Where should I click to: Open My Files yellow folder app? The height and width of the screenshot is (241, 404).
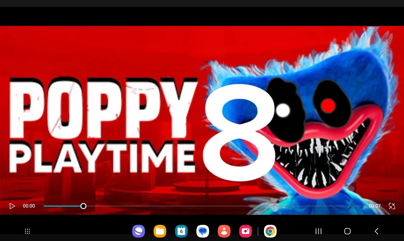(x=160, y=231)
